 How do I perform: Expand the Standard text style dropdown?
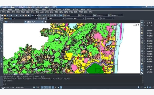pos(102,15)
